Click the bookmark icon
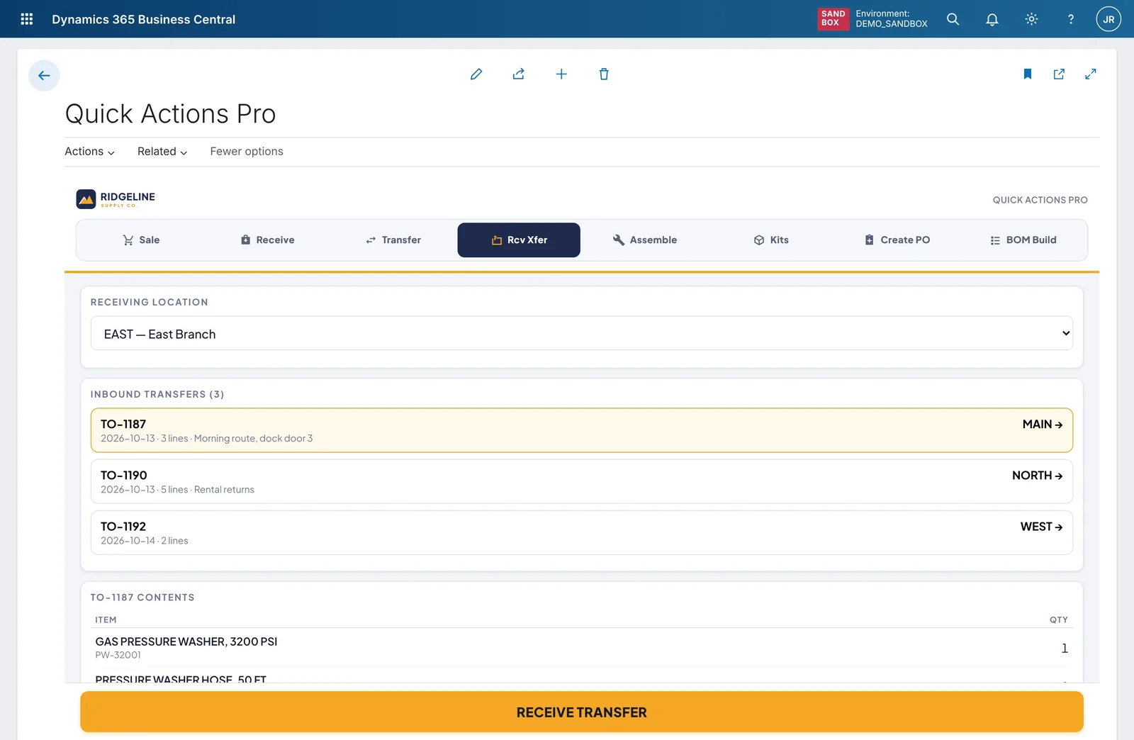The height and width of the screenshot is (740, 1134). (1028, 74)
